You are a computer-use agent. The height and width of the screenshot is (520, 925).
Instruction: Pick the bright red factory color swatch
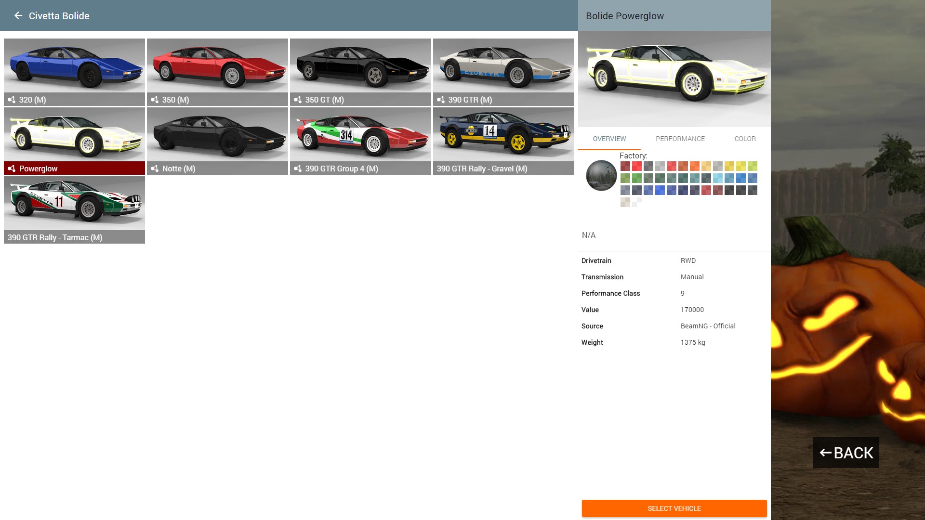pos(637,166)
